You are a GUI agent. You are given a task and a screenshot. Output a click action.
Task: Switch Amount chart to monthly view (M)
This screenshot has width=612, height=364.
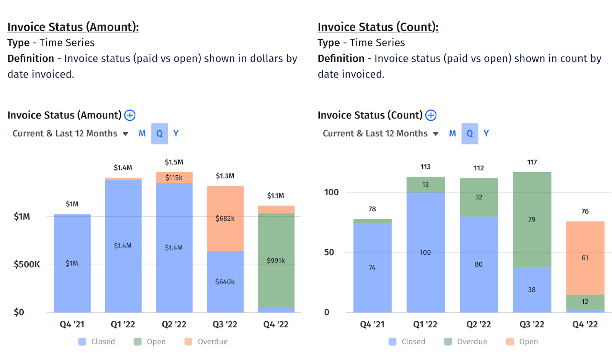(x=142, y=134)
